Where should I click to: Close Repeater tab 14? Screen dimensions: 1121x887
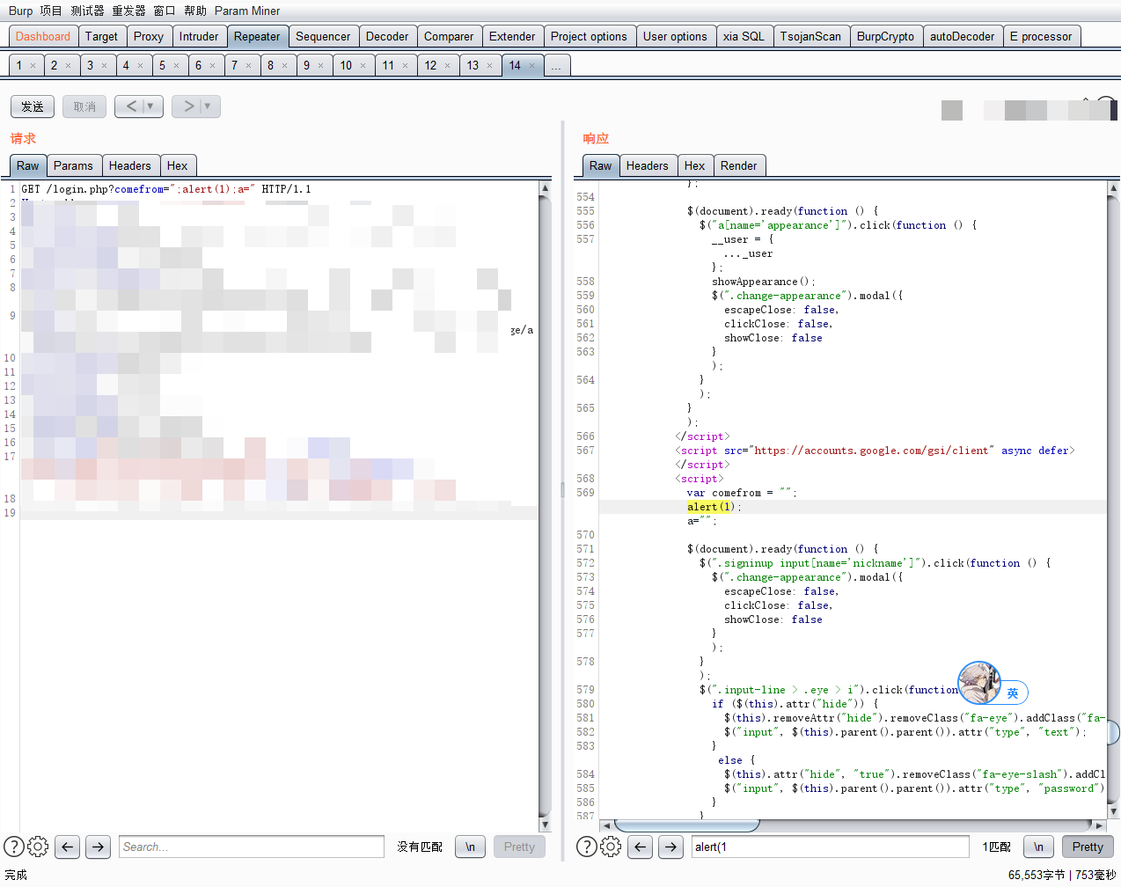pos(531,66)
